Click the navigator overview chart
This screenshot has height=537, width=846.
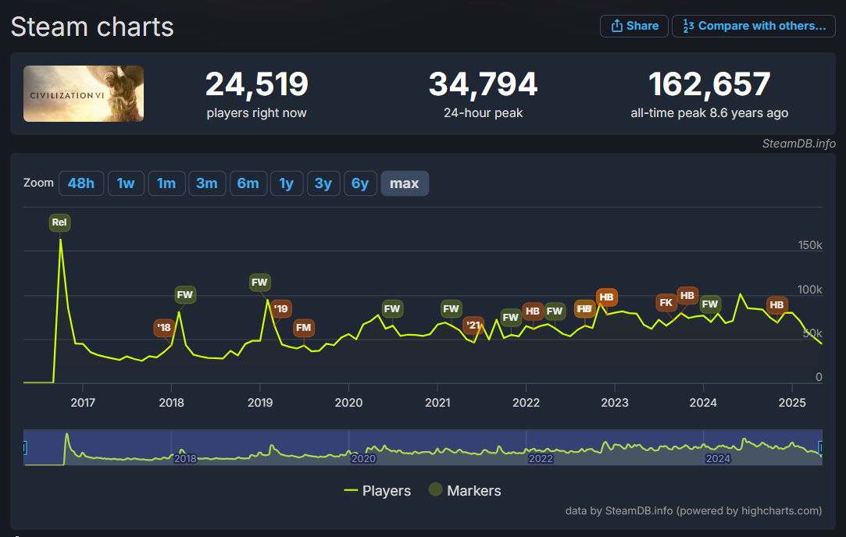tap(423, 447)
